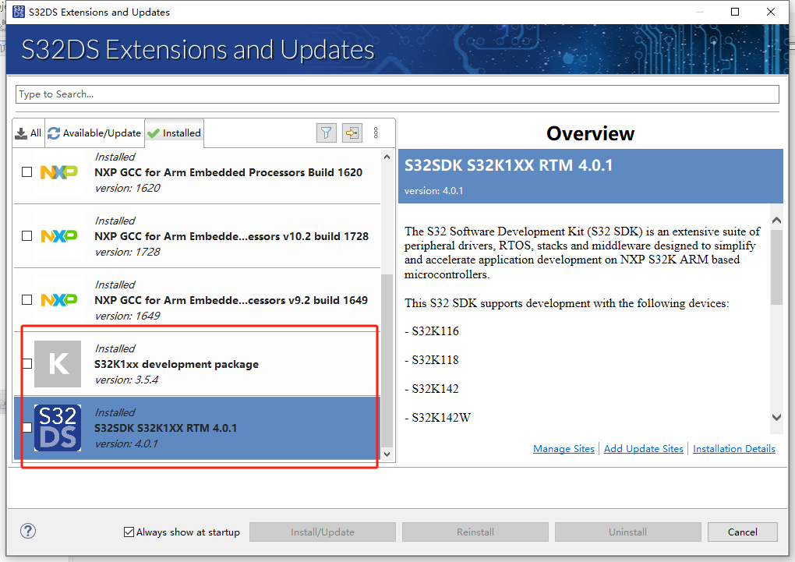Click the yellow arrow toolbar icon

(352, 133)
